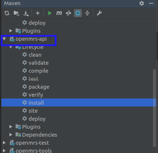Select the verify lifecycle goal
Image resolution: width=158 pixels, height=153 pixels.
(x=36, y=95)
